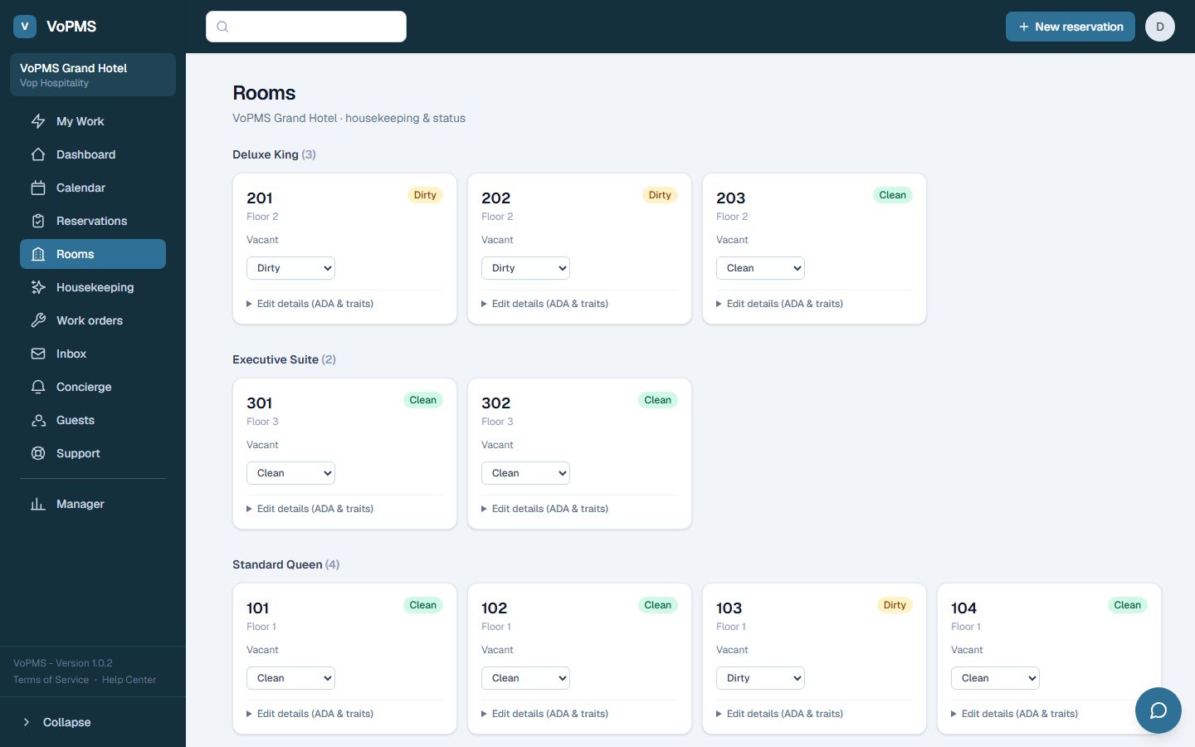
Task: Open status dropdown for room 103
Action: tap(760, 678)
